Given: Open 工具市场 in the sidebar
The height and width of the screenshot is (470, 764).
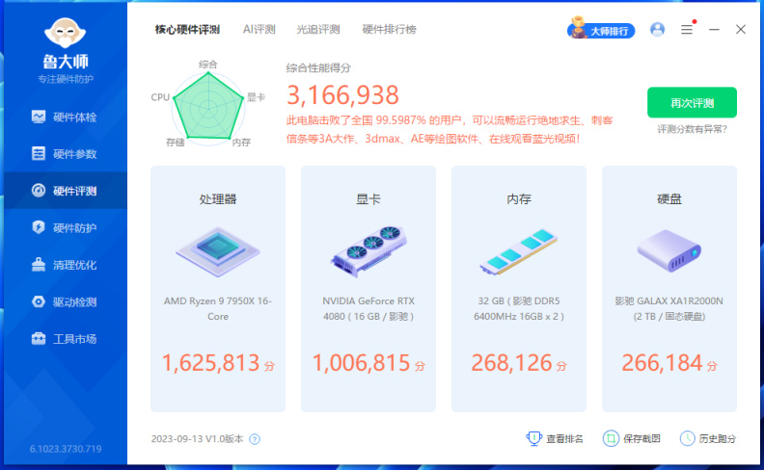Looking at the screenshot, I should (65, 339).
